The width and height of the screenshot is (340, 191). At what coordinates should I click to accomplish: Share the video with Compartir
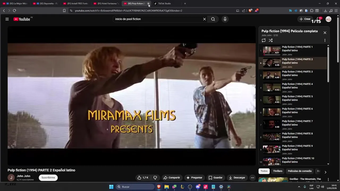(x=172, y=178)
